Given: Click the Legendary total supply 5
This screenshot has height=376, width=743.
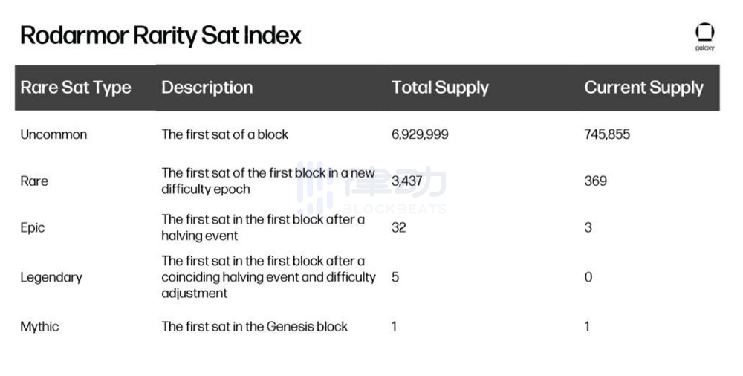Looking at the screenshot, I should 395,277.
